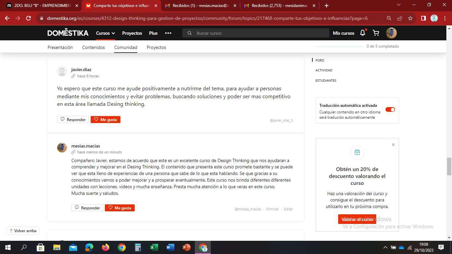This screenshot has height=254, width=452.
Task: Click the Domestika logo
Action: click(68, 33)
